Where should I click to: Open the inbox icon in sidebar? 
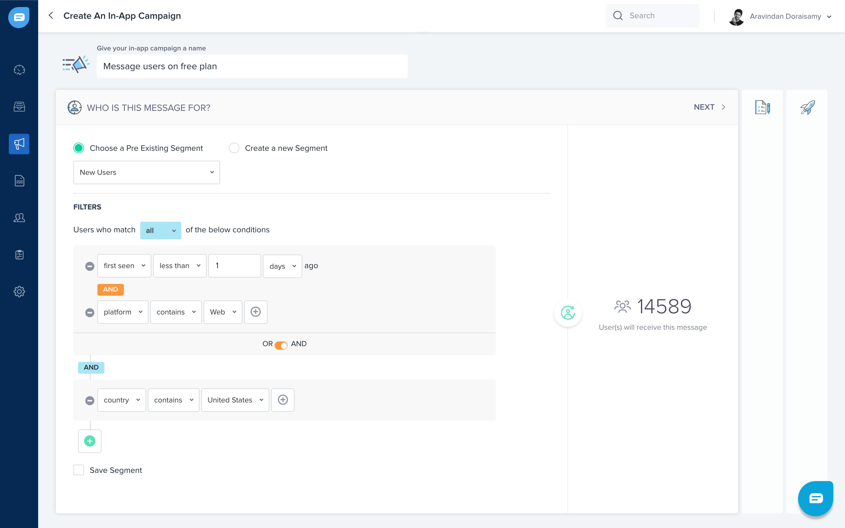19,106
